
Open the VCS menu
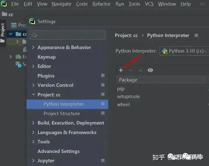[149, 4]
